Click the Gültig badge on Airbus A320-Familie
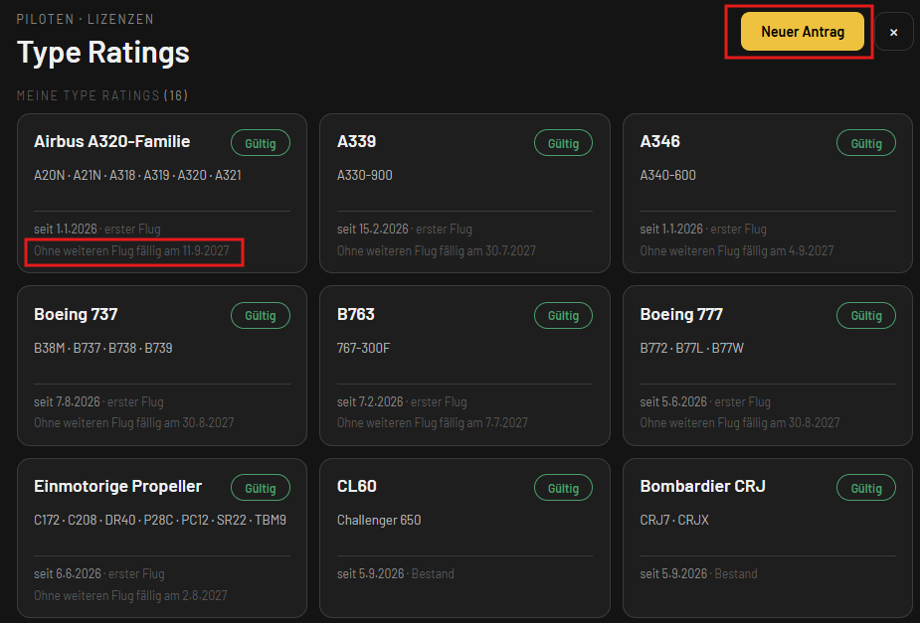920x623 pixels. pyautogui.click(x=261, y=143)
